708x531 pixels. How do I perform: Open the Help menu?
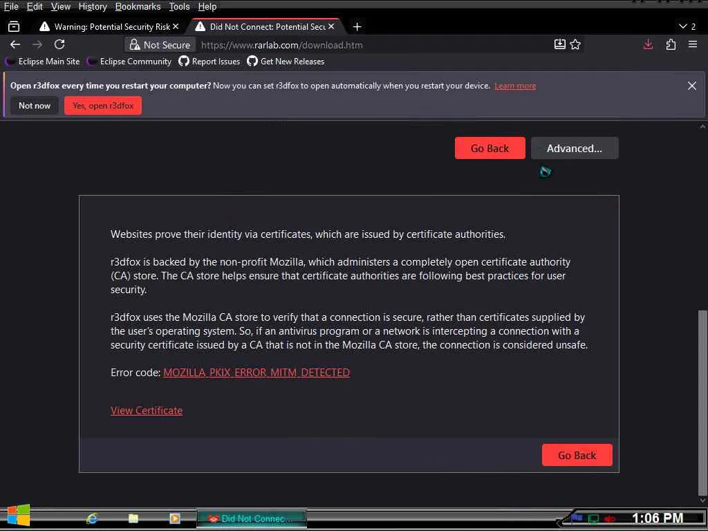207,7
